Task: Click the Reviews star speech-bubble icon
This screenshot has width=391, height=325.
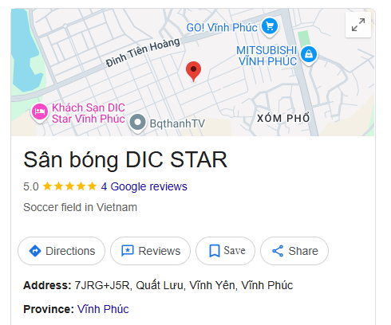Action: 128,251
